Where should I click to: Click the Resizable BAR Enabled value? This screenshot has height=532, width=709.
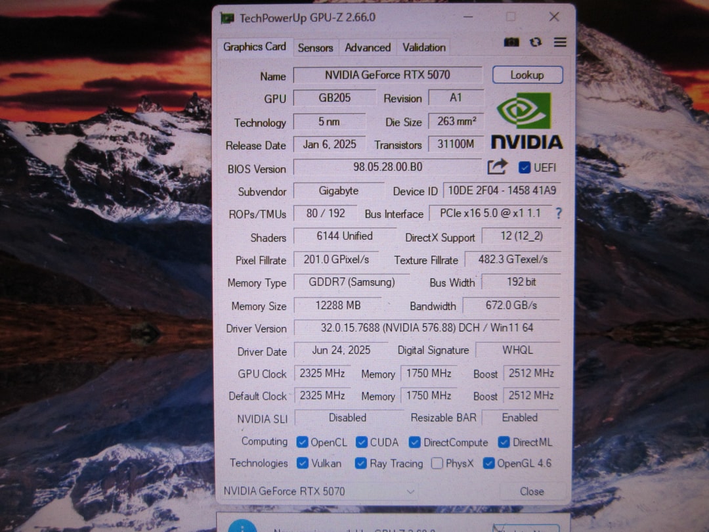(520, 418)
